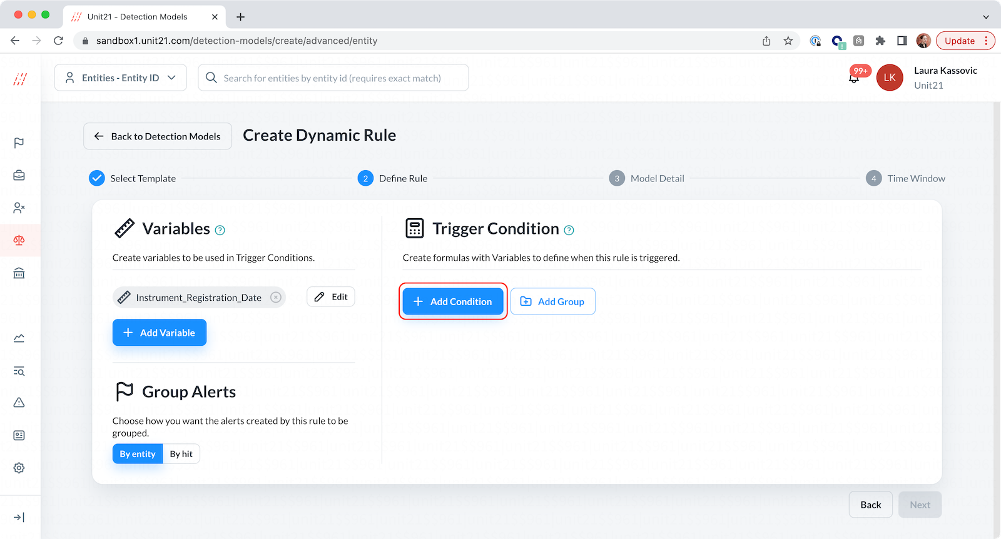Go to Select Template step
1001x539 pixels.
pos(133,178)
